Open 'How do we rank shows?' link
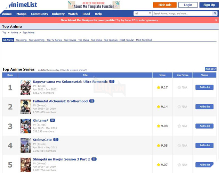 (x=74, y=70)
